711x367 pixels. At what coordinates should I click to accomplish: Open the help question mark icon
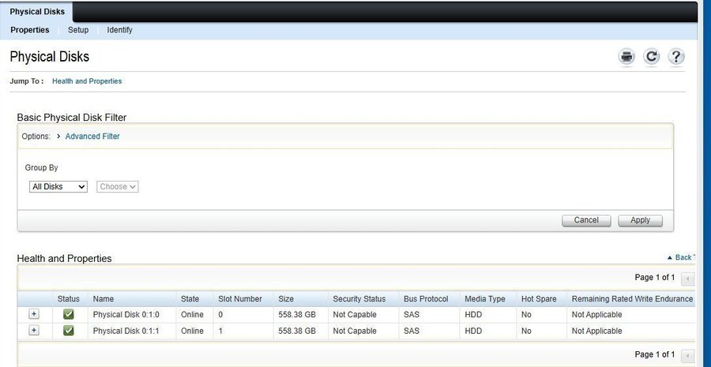coord(675,57)
